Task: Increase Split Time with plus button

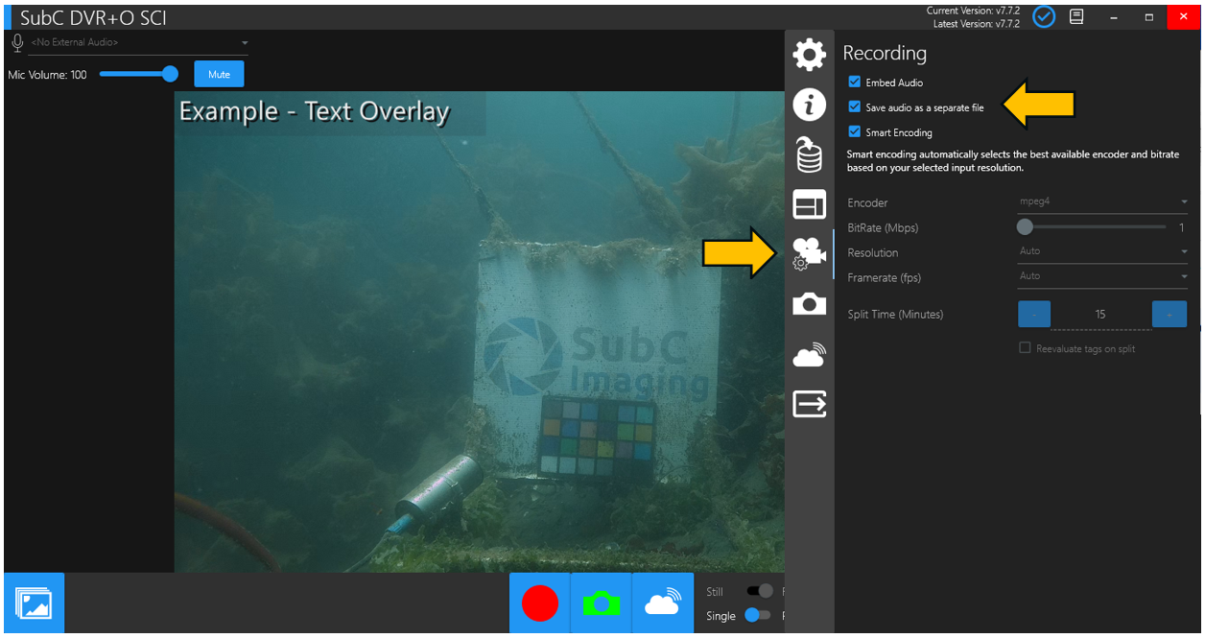Action: tap(1169, 315)
